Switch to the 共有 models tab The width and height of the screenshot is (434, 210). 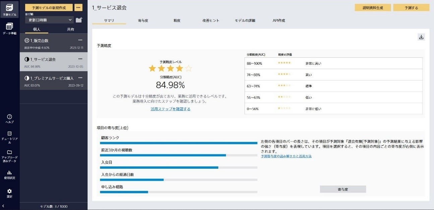coord(70,30)
